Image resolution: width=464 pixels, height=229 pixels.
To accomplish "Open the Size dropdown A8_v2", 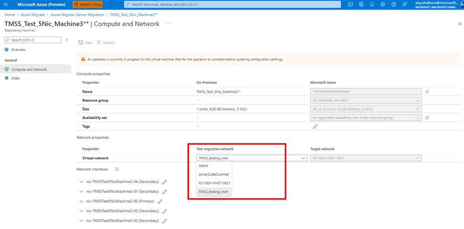I will tap(366, 109).
